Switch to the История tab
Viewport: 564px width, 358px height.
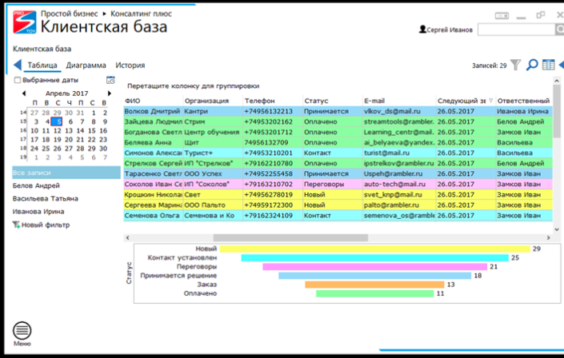[x=130, y=66]
